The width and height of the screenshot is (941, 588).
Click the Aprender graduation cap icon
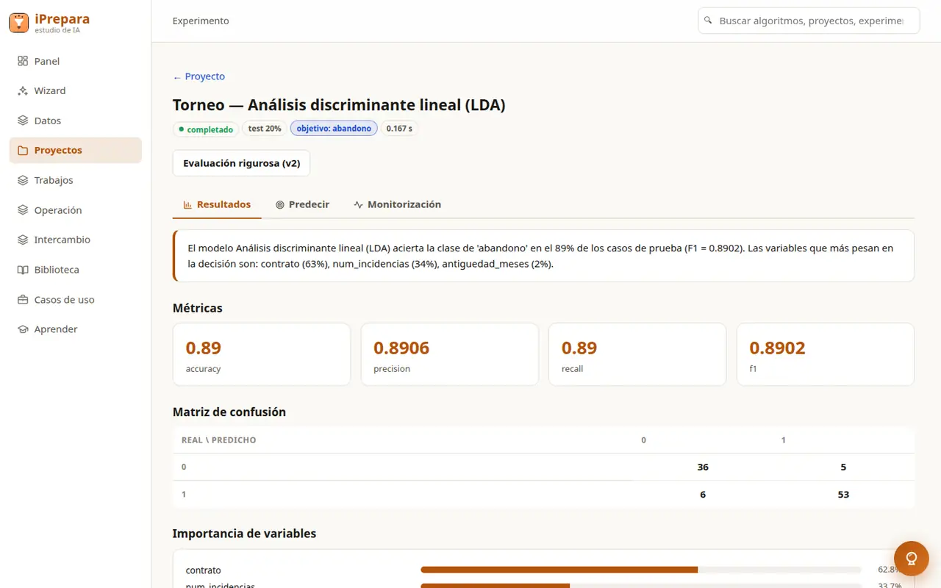pyautogui.click(x=23, y=329)
